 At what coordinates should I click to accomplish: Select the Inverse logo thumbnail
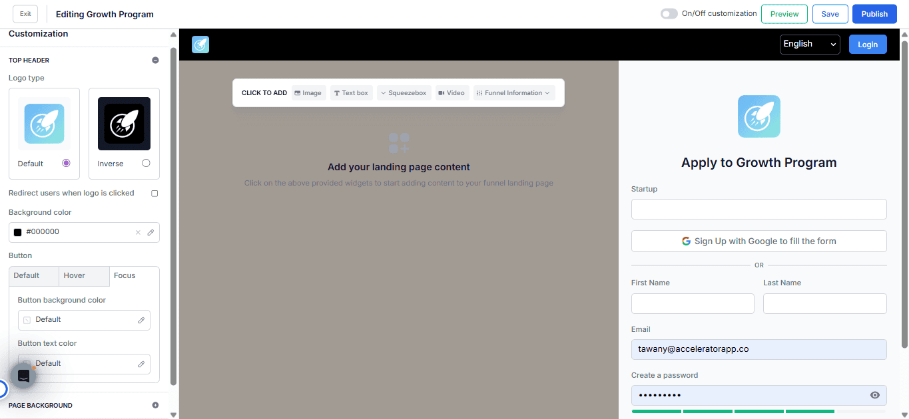124,124
